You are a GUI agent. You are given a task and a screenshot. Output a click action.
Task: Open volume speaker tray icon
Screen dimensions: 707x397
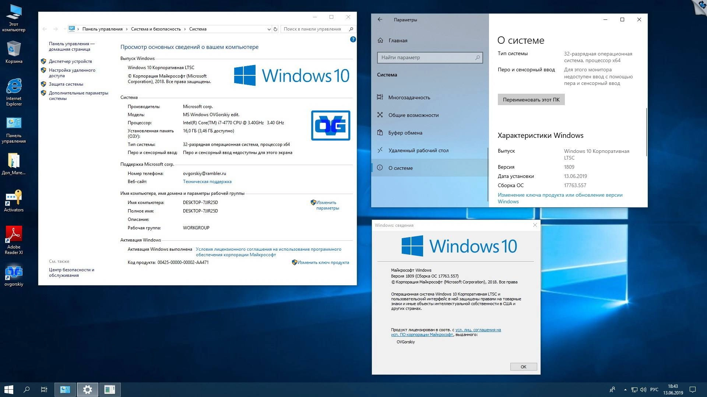coord(643,390)
